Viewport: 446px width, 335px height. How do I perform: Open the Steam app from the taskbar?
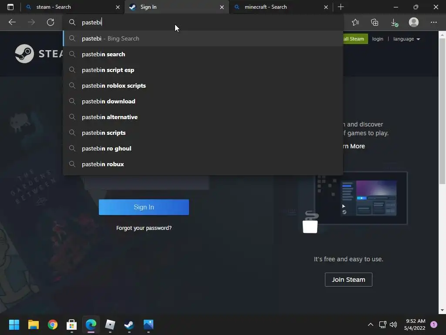129,324
